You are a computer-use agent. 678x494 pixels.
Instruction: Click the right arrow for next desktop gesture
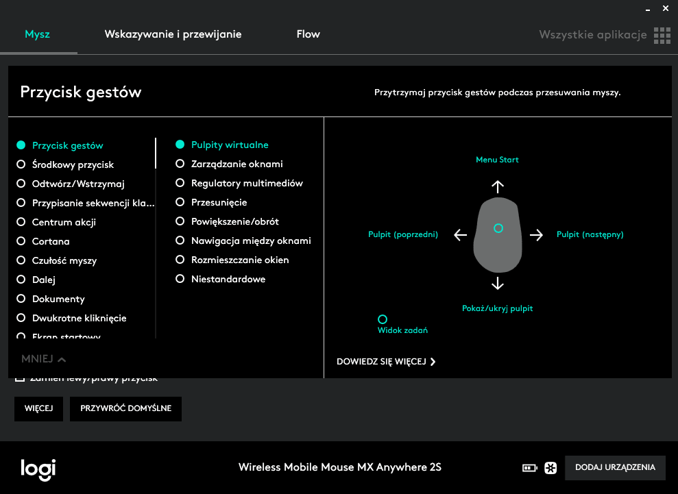tap(536, 235)
